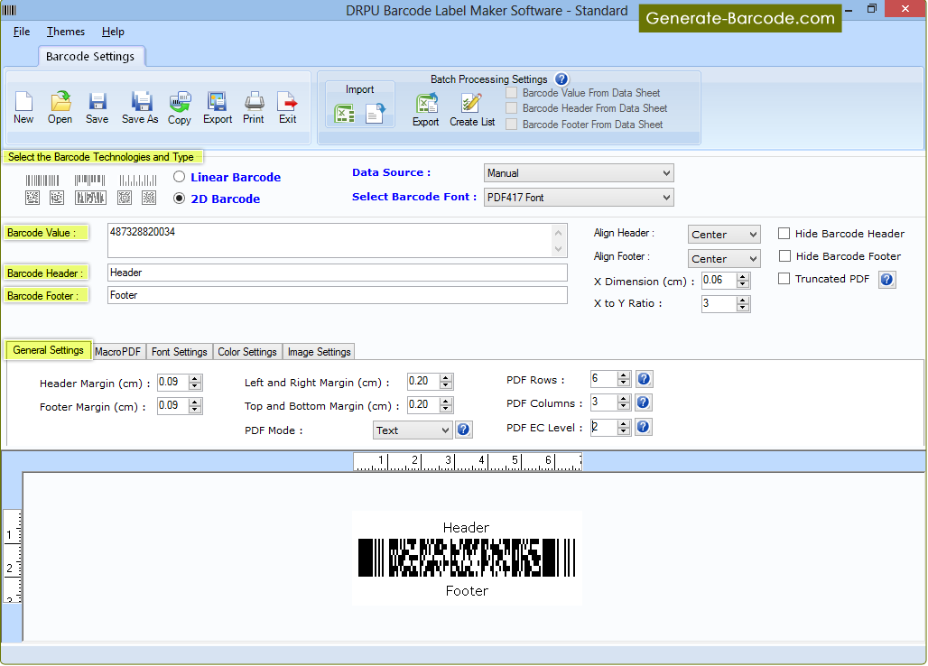
Task: Click the Save As icon
Action: (140, 107)
